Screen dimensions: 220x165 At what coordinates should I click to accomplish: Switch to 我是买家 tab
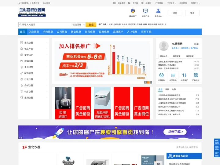(177, 56)
